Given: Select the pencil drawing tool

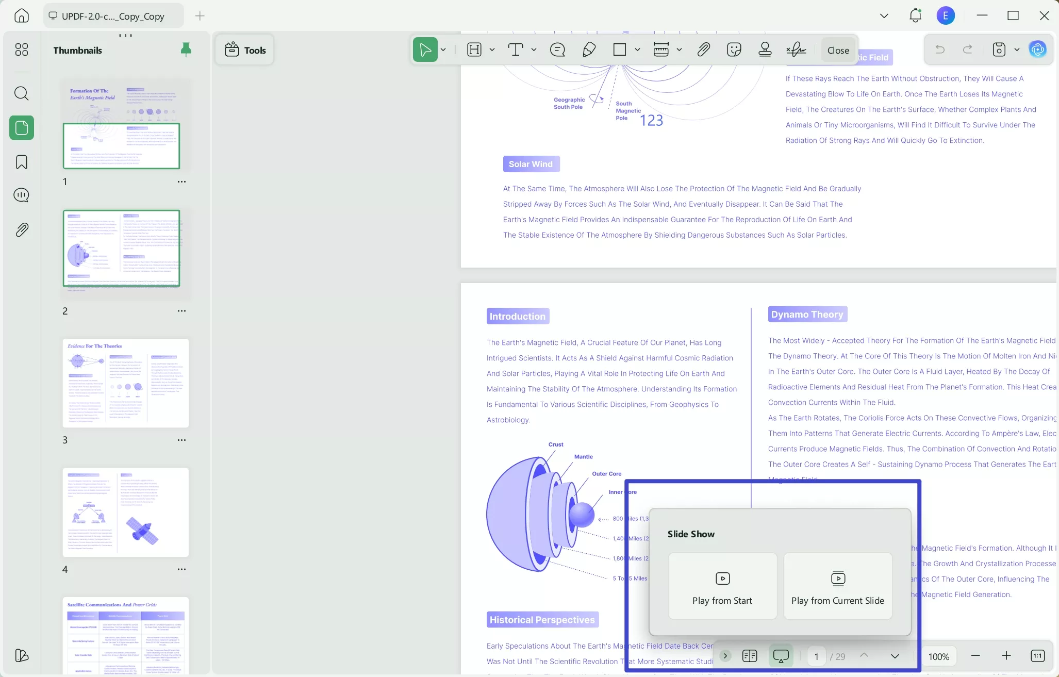Looking at the screenshot, I should pos(589,49).
